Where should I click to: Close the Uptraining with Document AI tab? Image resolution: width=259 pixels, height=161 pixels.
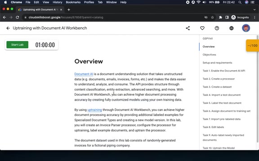61,10
